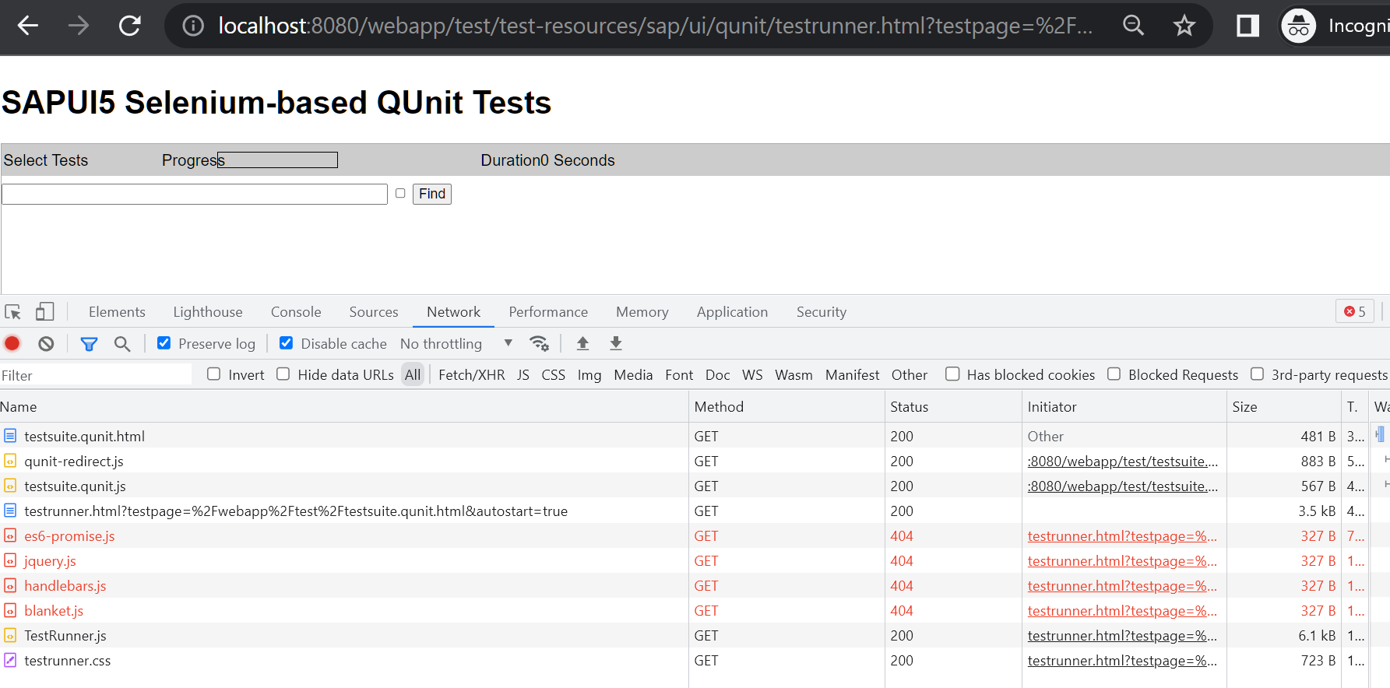Open the Memory tab
Screen dimensions: 1390x688
[x=642, y=312]
